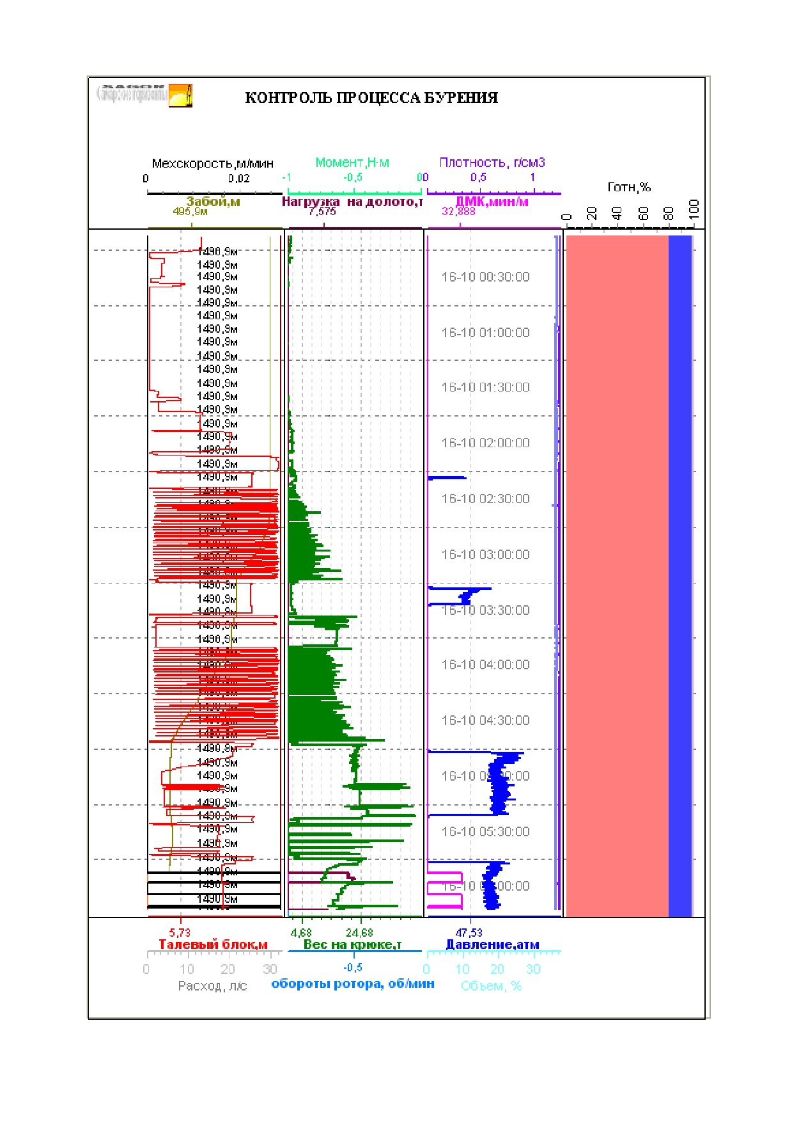Viewport: 792px width, 1121px height.
Task: Click the title 'КОНТРОЛЬ ПРОЦЕССА БУРЕНИЯ'
Action: 371,98
